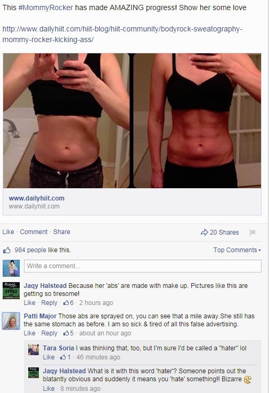This screenshot has height=393, width=269.
Task: Click the Like link under the post
Action: (x=9, y=232)
